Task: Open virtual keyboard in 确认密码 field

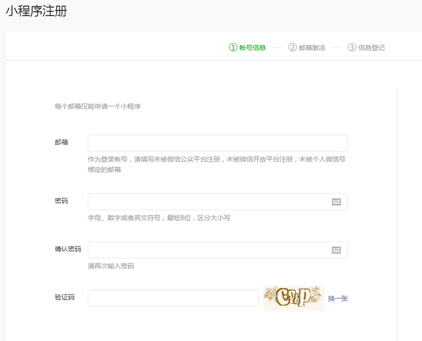Action: (x=336, y=250)
